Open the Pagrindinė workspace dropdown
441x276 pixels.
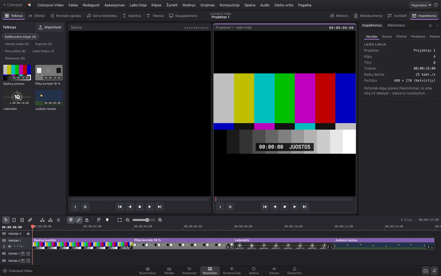[x=420, y=5]
